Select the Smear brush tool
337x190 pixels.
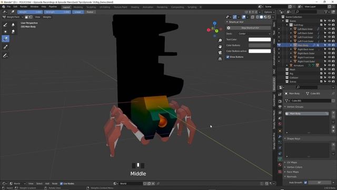point(13,32)
